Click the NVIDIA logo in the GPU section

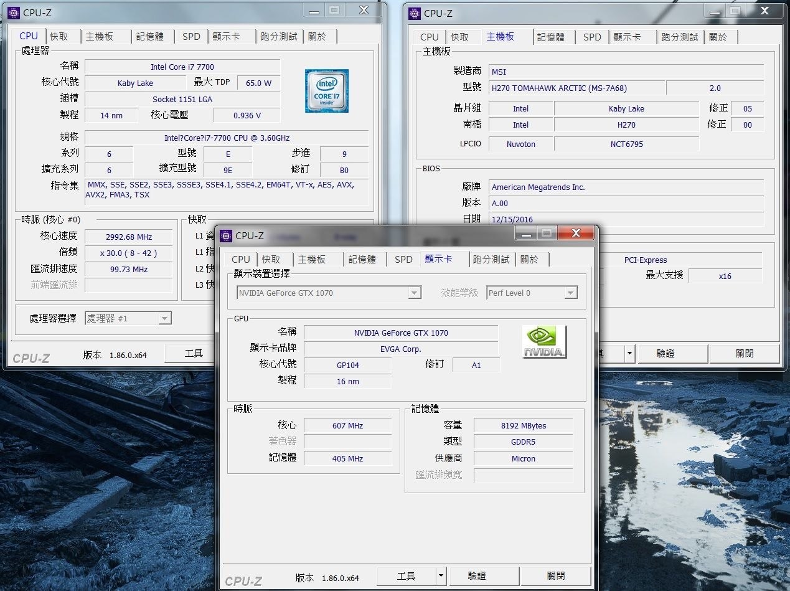pos(545,342)
